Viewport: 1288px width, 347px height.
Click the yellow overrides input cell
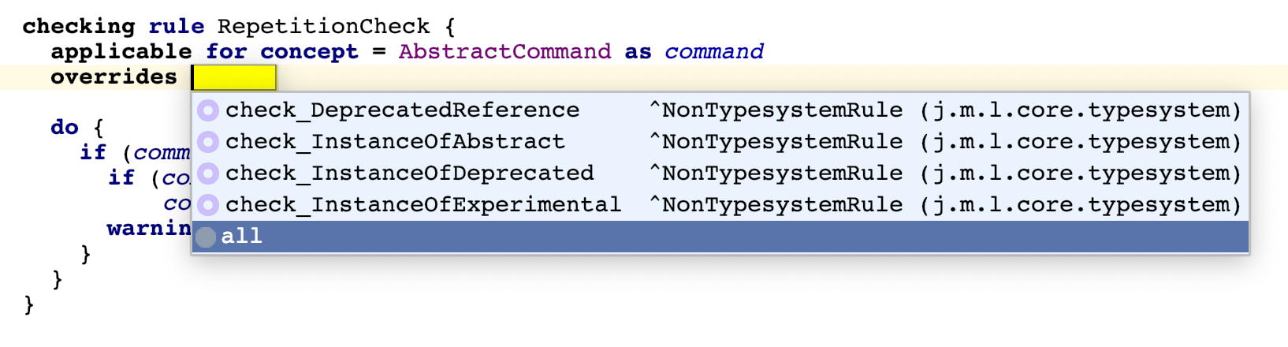point(234,77)
